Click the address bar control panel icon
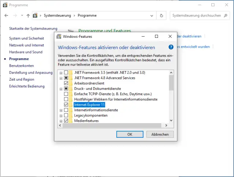Screen dimensions: 234x177 pos(35,15)
